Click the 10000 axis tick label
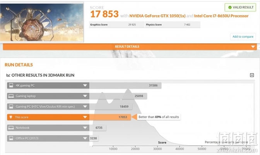This screenshot has width=260, height=155. [x=113, y=149]
